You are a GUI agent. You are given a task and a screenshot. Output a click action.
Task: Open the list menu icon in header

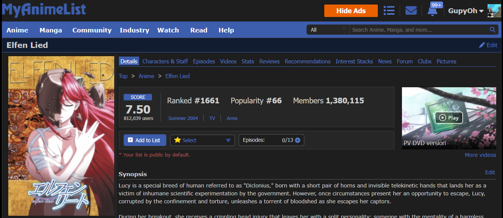point(389,11)
